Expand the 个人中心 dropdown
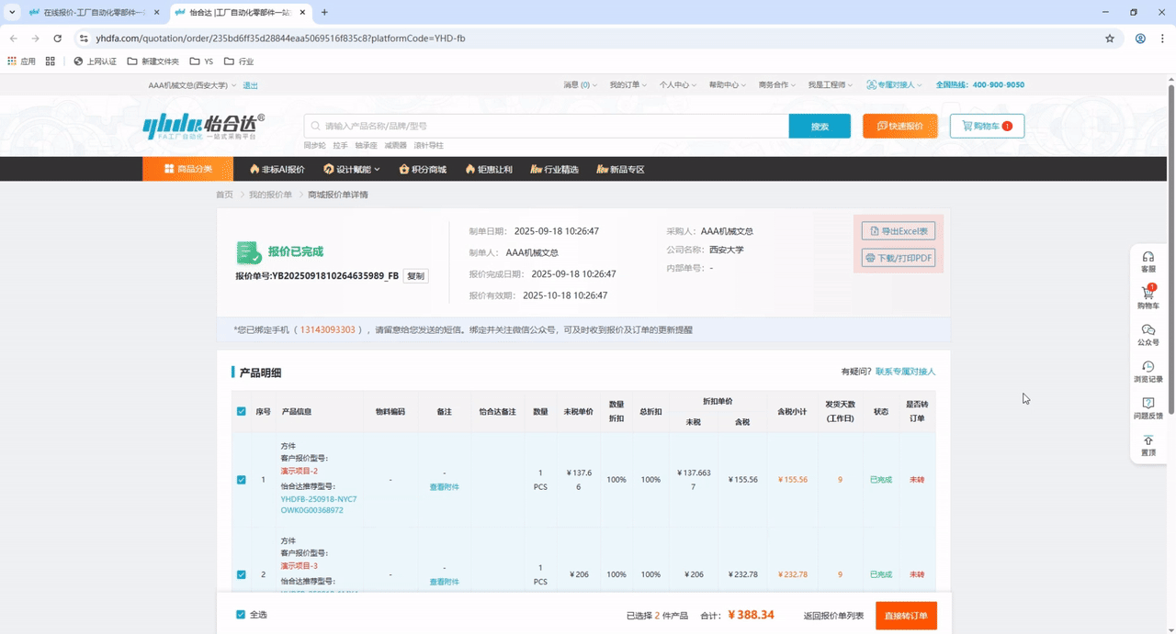Viewport: 1176px width, 634px height. pyautogui.click(x=678, y=85)
